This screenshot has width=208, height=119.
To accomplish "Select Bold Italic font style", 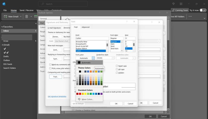I will [115, 49].
